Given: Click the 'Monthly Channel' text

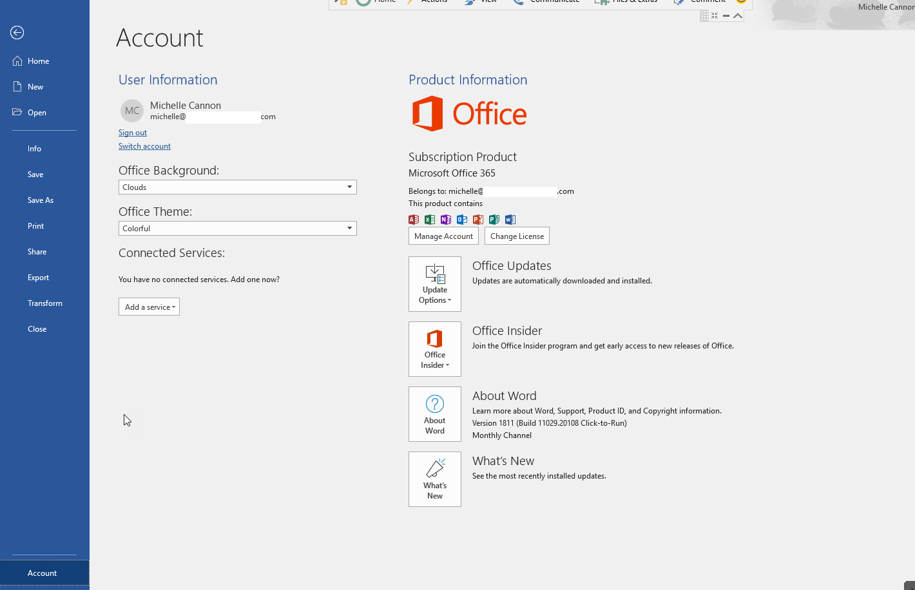Looking at the screenshot, I should click(x=502, y=435).
